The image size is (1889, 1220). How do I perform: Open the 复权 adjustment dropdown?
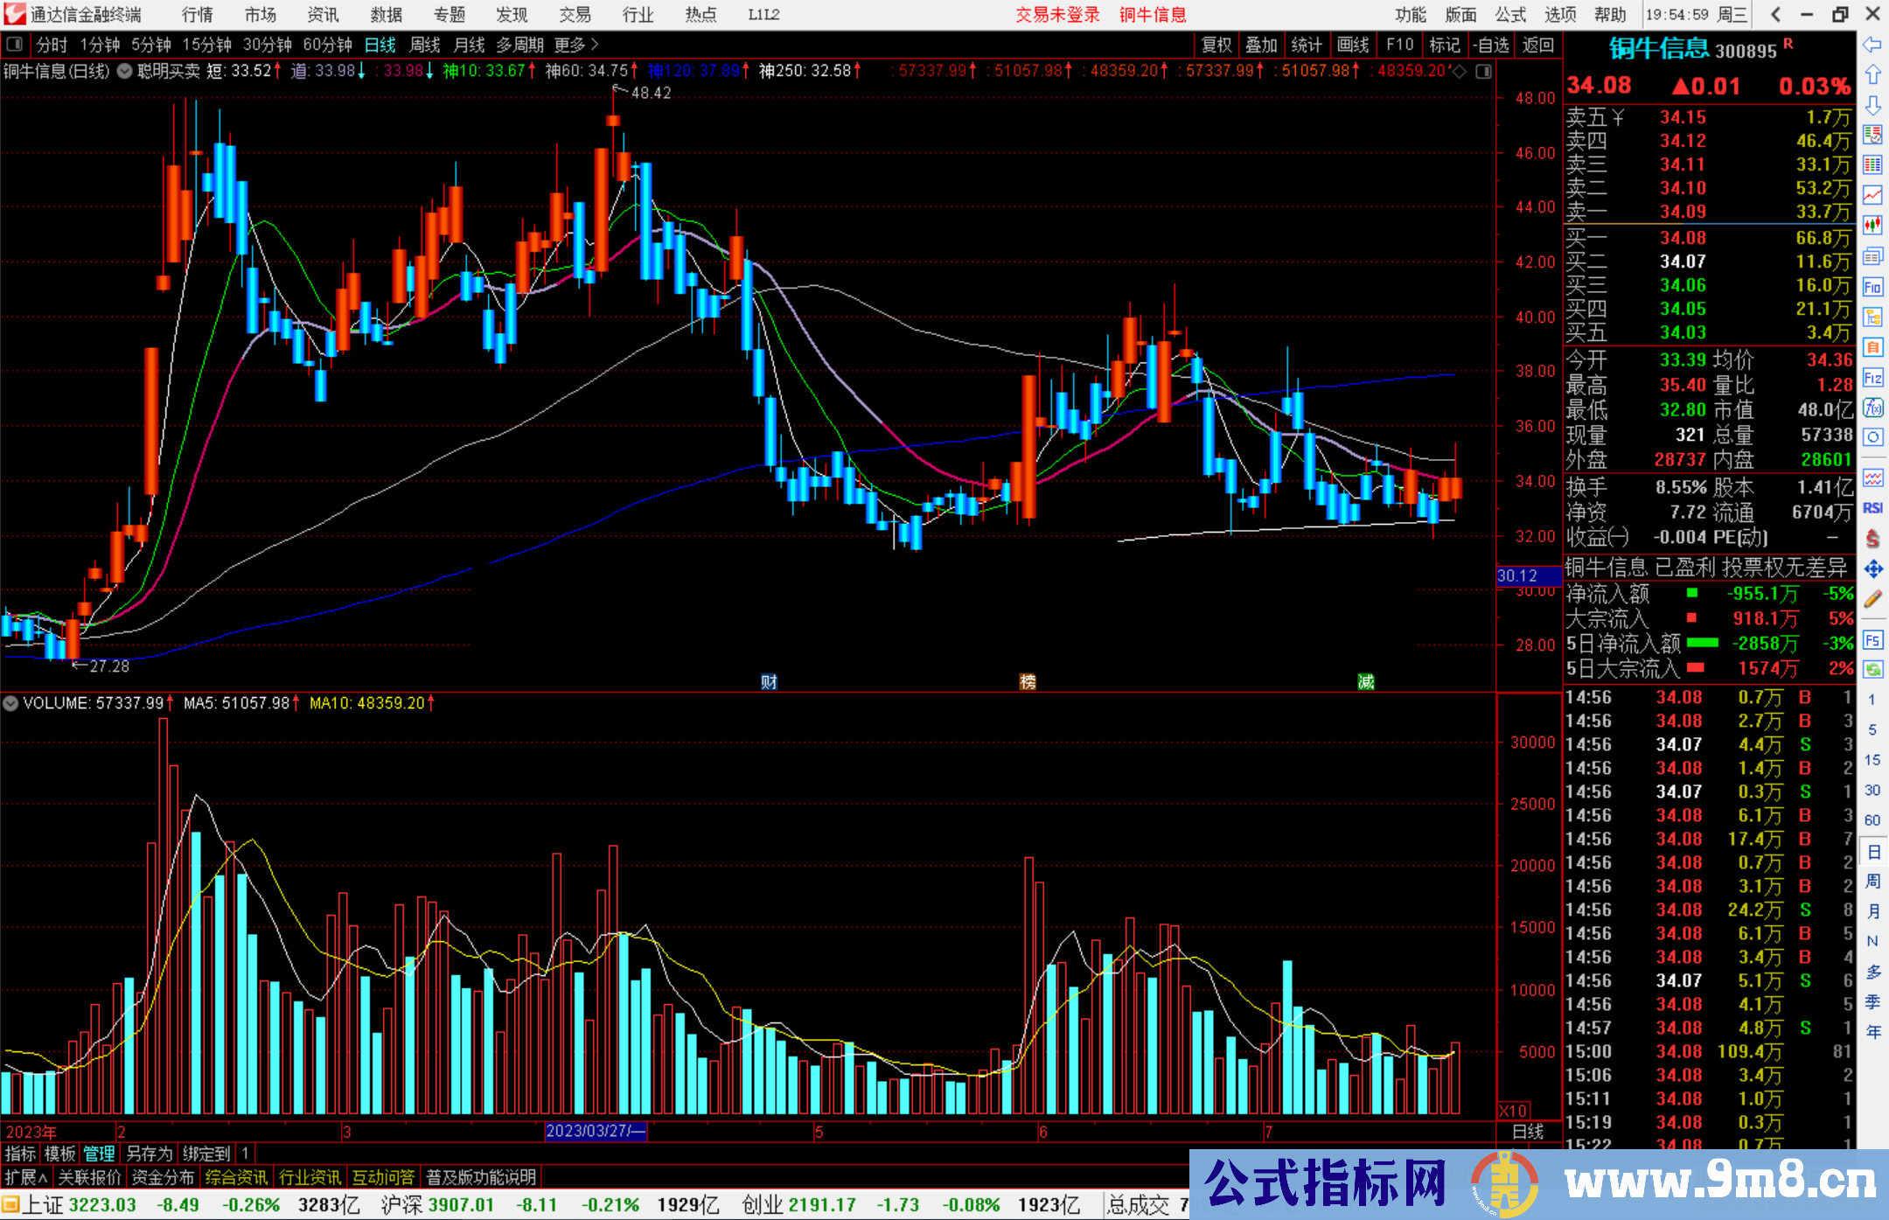coord(1216,45)
